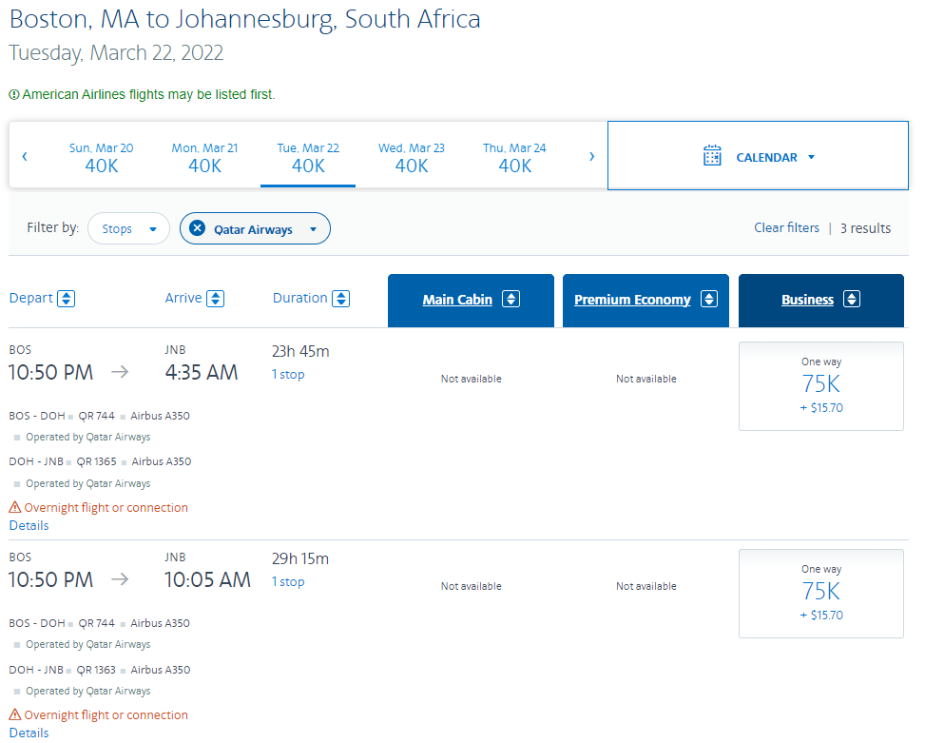Open Details for the 23h 45m flight
The width and height of the screenshot is (925, 743).
click(29, 525)
